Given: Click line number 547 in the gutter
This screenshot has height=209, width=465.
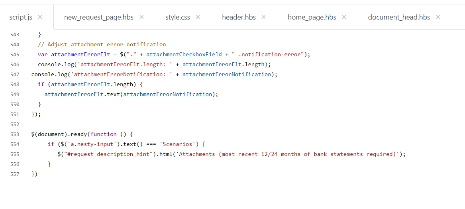Looking at the screenshot, I should pos(14,75).
